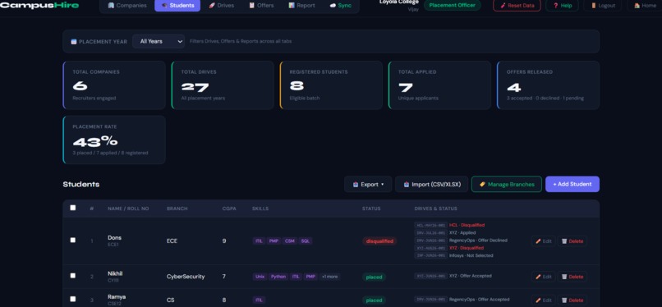Open the Companies tab
The width and height of the screenshot is (662, 307).
(127, 6)
